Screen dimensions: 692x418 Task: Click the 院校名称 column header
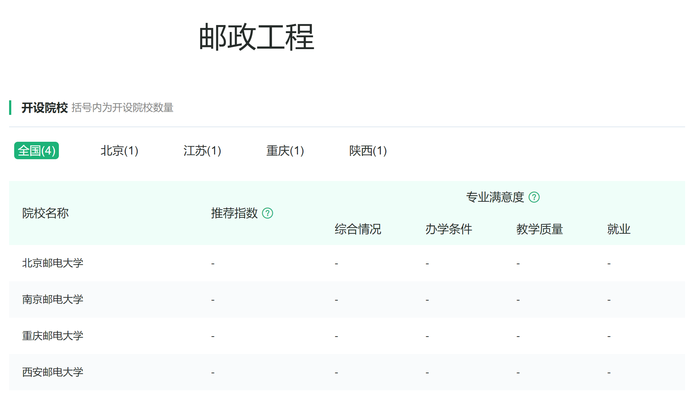[45, 213]
